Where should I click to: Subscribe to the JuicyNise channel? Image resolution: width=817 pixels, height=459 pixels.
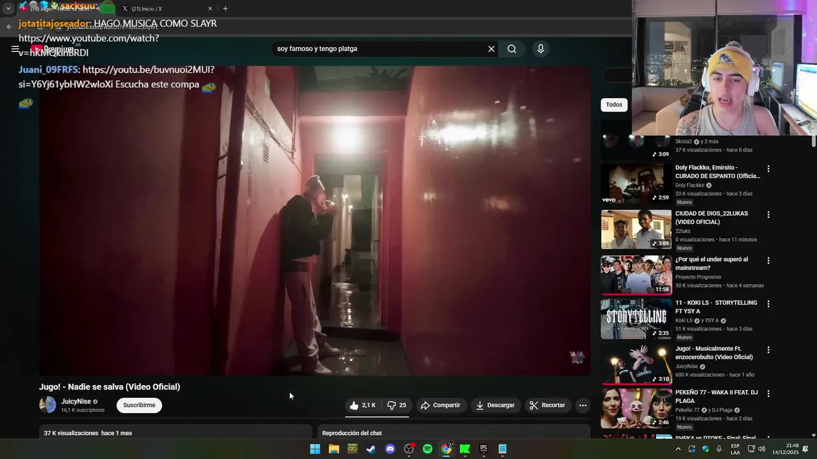pyautogui.click(x=139, y=405)
